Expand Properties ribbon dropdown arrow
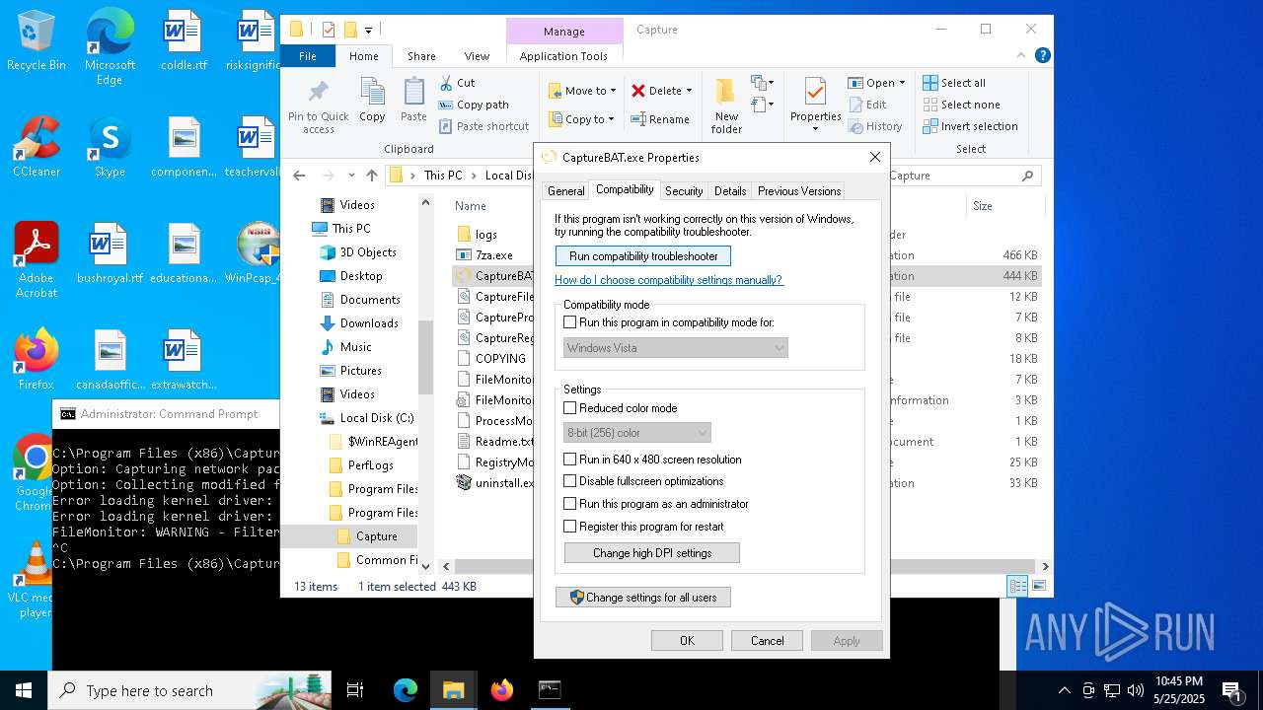 815,129
